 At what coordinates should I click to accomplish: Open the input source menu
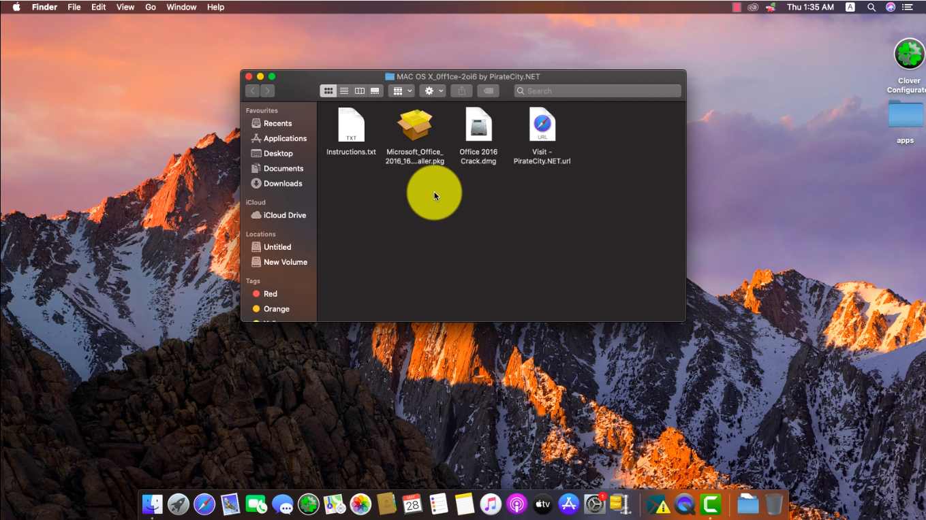click(x=850, y=7)
